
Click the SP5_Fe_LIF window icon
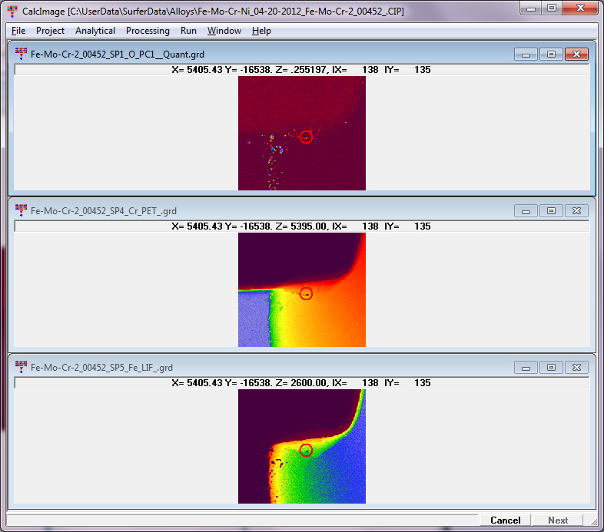point(21,367)
